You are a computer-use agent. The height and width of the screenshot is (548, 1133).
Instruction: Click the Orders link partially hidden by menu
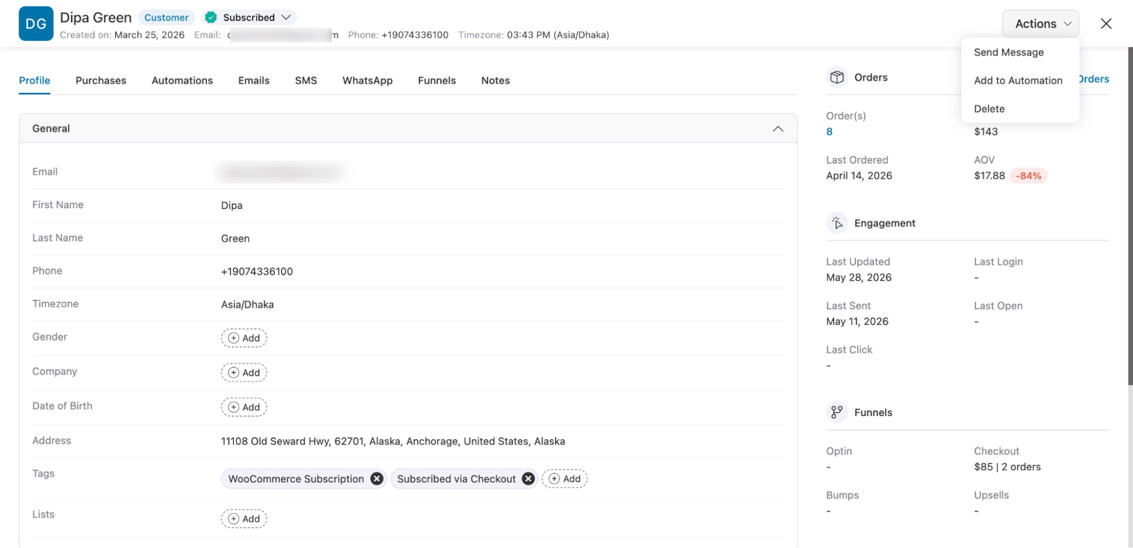tap(1094, 79)
